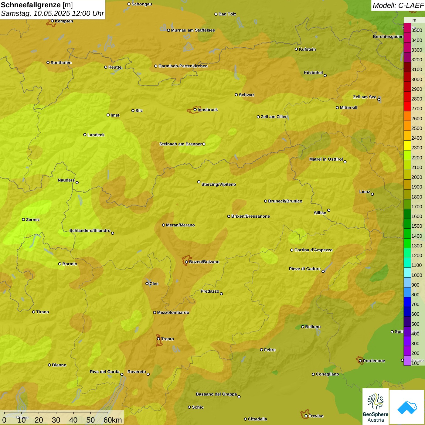This screenshot has height=425, width=425.
Task: Click the Conegliano label
Action: pyautogui.click(x=327, y=374)
